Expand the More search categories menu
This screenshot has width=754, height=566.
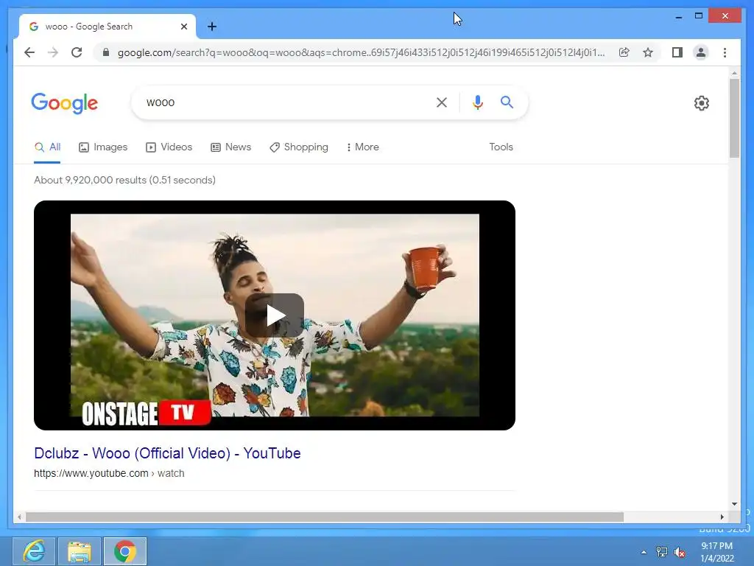tap(362, 147)
